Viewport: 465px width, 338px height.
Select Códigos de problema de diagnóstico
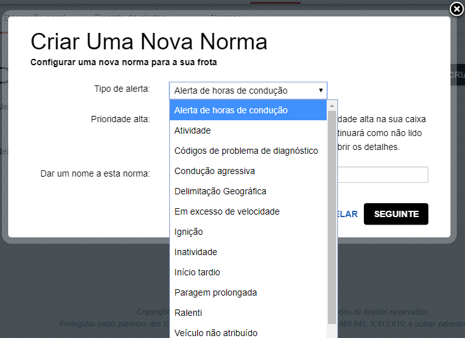[x=248, y=151]
